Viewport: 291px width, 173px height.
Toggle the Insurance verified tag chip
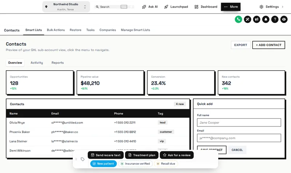tap(135, 164)
